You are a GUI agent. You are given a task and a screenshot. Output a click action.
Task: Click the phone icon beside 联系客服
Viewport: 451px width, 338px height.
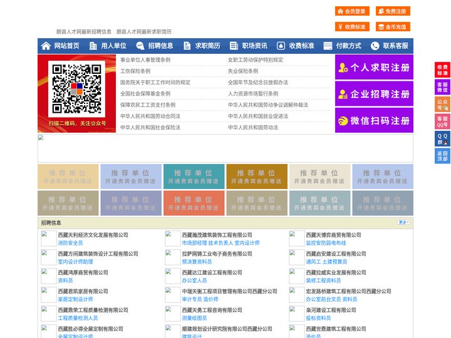click(x=375, y=46)
